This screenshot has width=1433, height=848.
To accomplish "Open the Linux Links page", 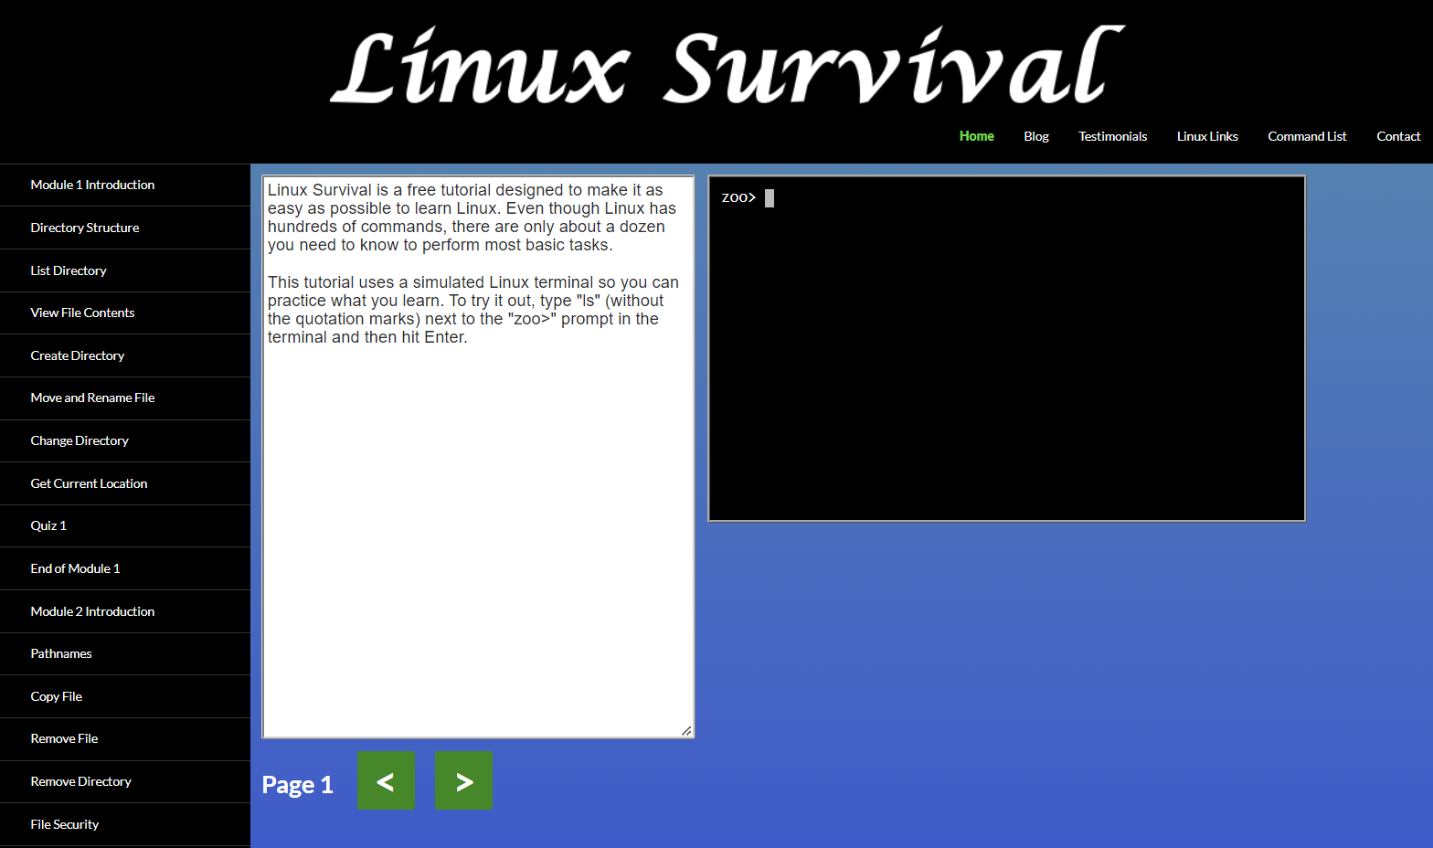I will click(x=1206, y=136).
